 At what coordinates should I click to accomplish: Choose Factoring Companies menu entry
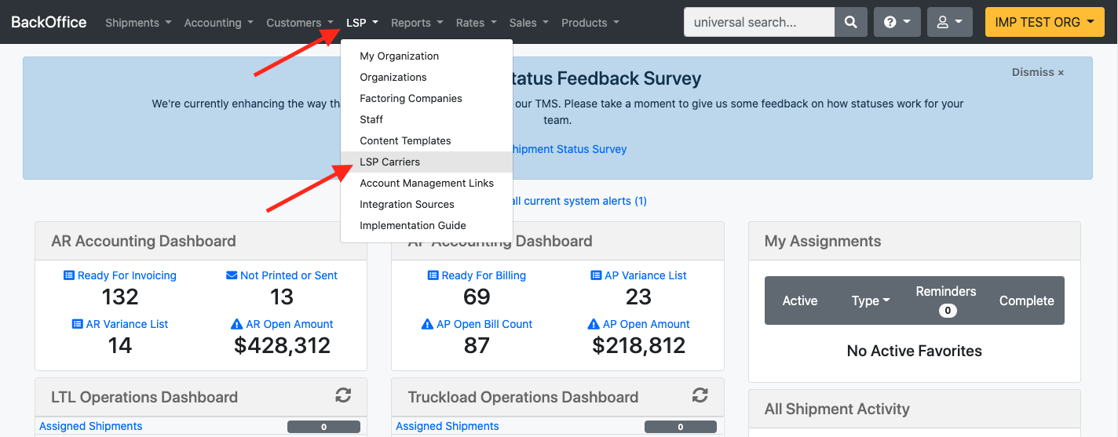point(411,98)
